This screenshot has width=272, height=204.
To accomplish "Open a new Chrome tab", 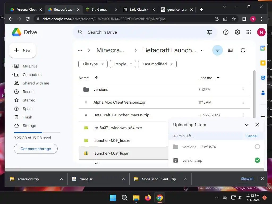I will click(x=201, y=10).
